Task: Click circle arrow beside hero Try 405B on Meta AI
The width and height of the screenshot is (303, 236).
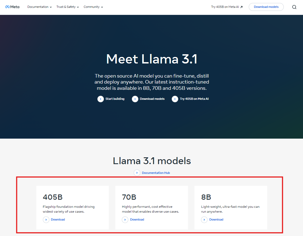Action: 175,99
